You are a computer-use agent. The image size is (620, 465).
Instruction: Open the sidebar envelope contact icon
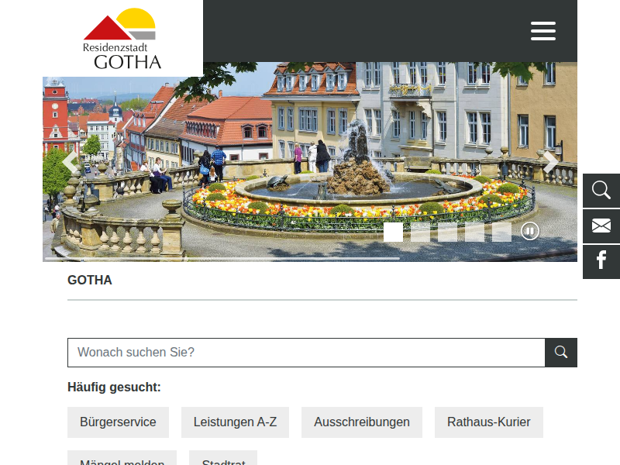(x=601, y=226)
